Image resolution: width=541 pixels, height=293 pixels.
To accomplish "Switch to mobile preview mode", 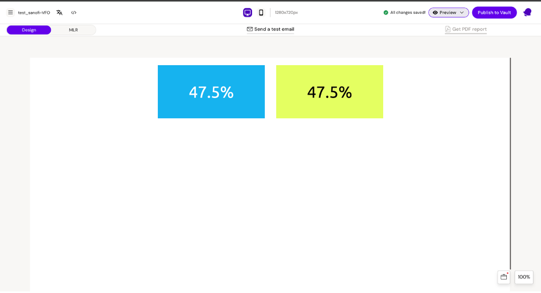I will 261,12.
